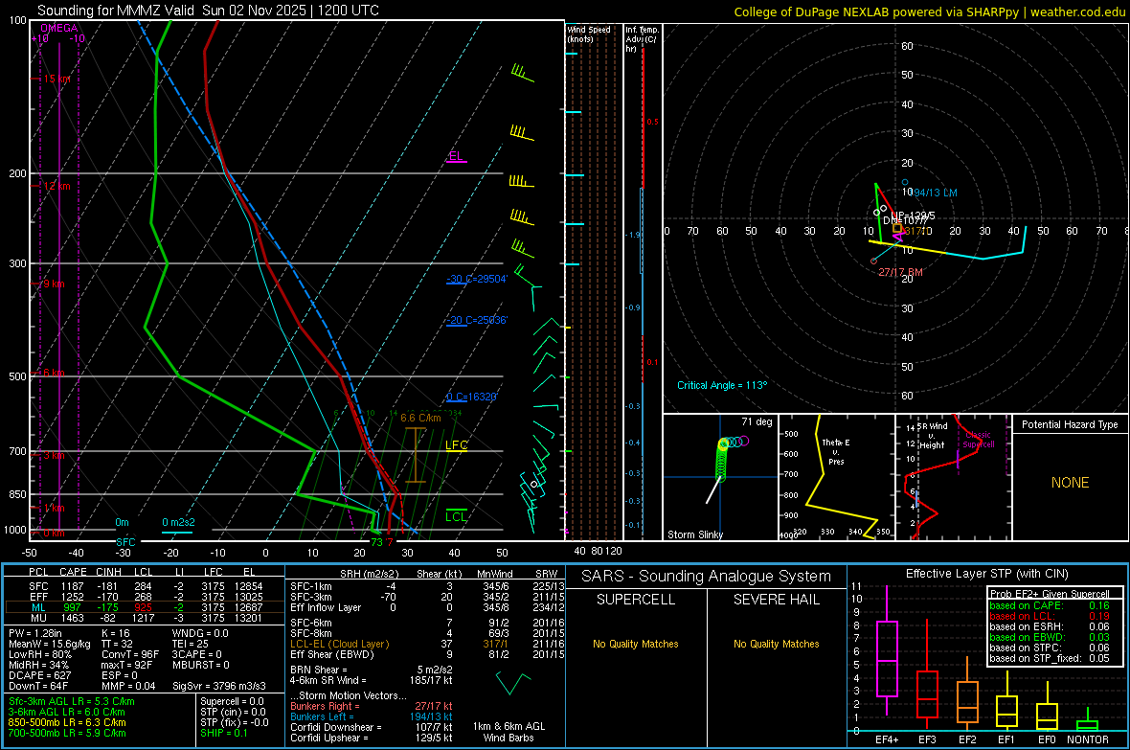The image size is (1130, 750).
Task: Select the -20 C=25036' height label
Action: point(477,320)
